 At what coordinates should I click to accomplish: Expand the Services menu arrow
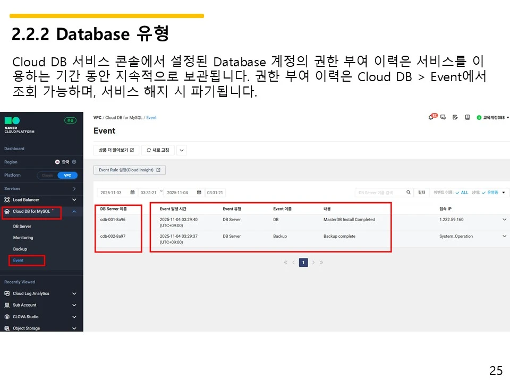74,188
